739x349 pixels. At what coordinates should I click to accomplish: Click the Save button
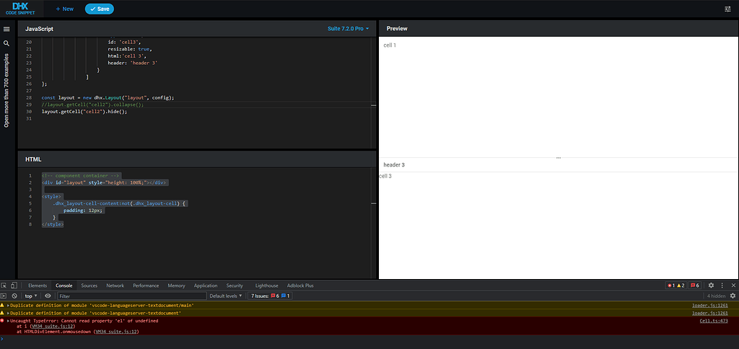tap(100, 9)
